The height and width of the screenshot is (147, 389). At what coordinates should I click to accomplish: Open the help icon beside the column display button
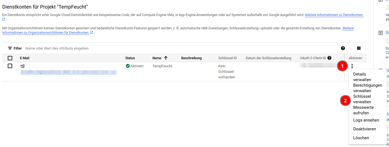[x=343, y=48]
